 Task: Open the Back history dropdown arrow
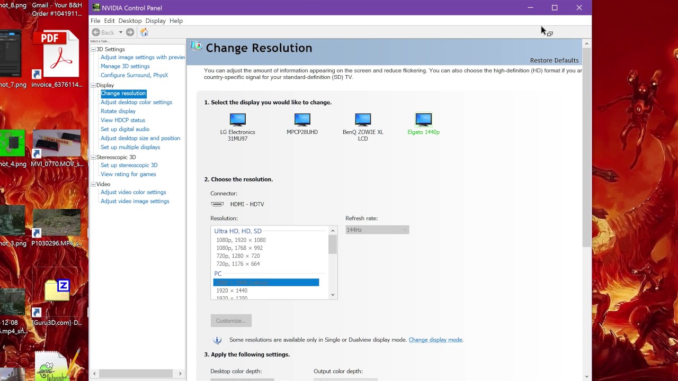tap(120, 32)
